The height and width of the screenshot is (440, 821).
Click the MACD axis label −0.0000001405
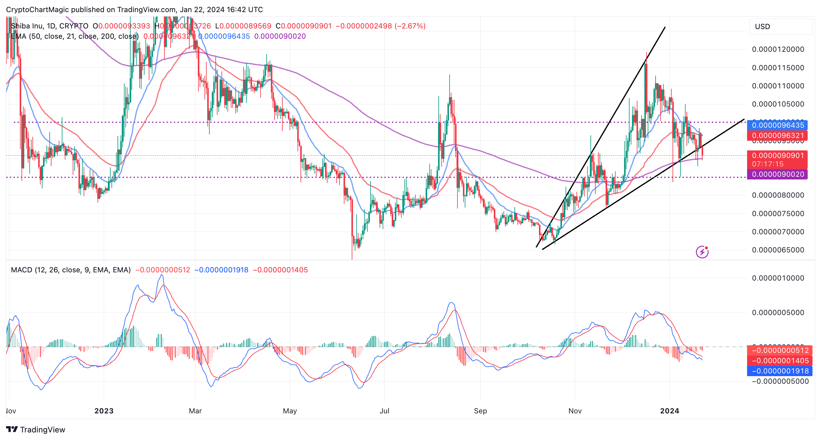pyautogui.click(x=779, y=361)
